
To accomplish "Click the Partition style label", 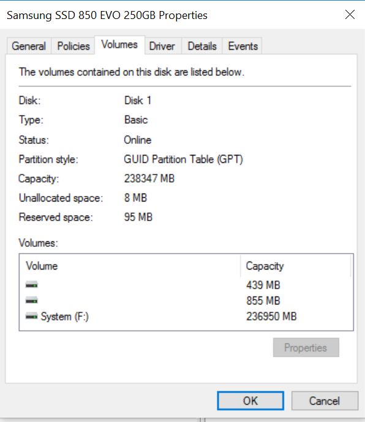I will 48,159.
